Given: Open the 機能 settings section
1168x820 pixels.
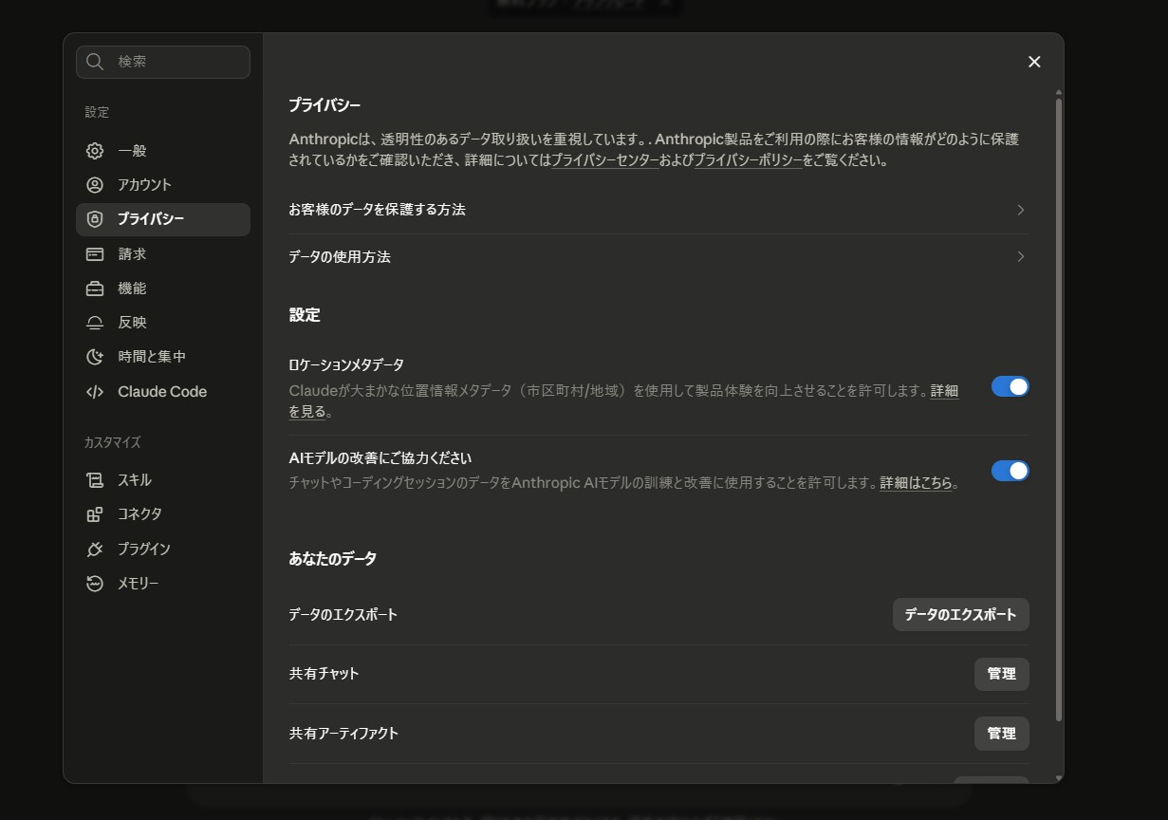Looking at the screenshot, I should tap(163, 289).
